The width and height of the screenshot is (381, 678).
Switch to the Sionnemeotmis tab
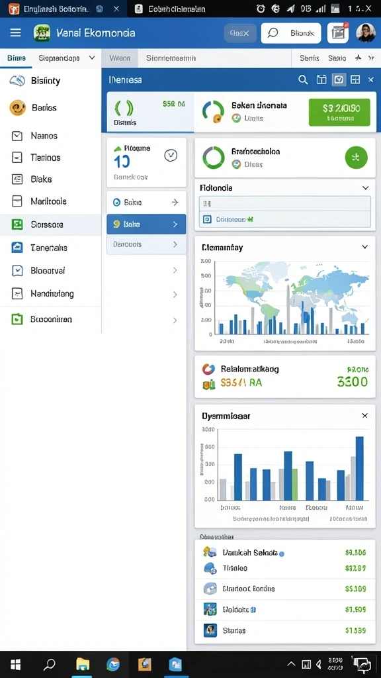click(x=171, y=58)
